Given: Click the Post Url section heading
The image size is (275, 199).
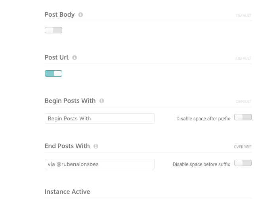Looking at the screenshot, I should click(x=57, y=58).
